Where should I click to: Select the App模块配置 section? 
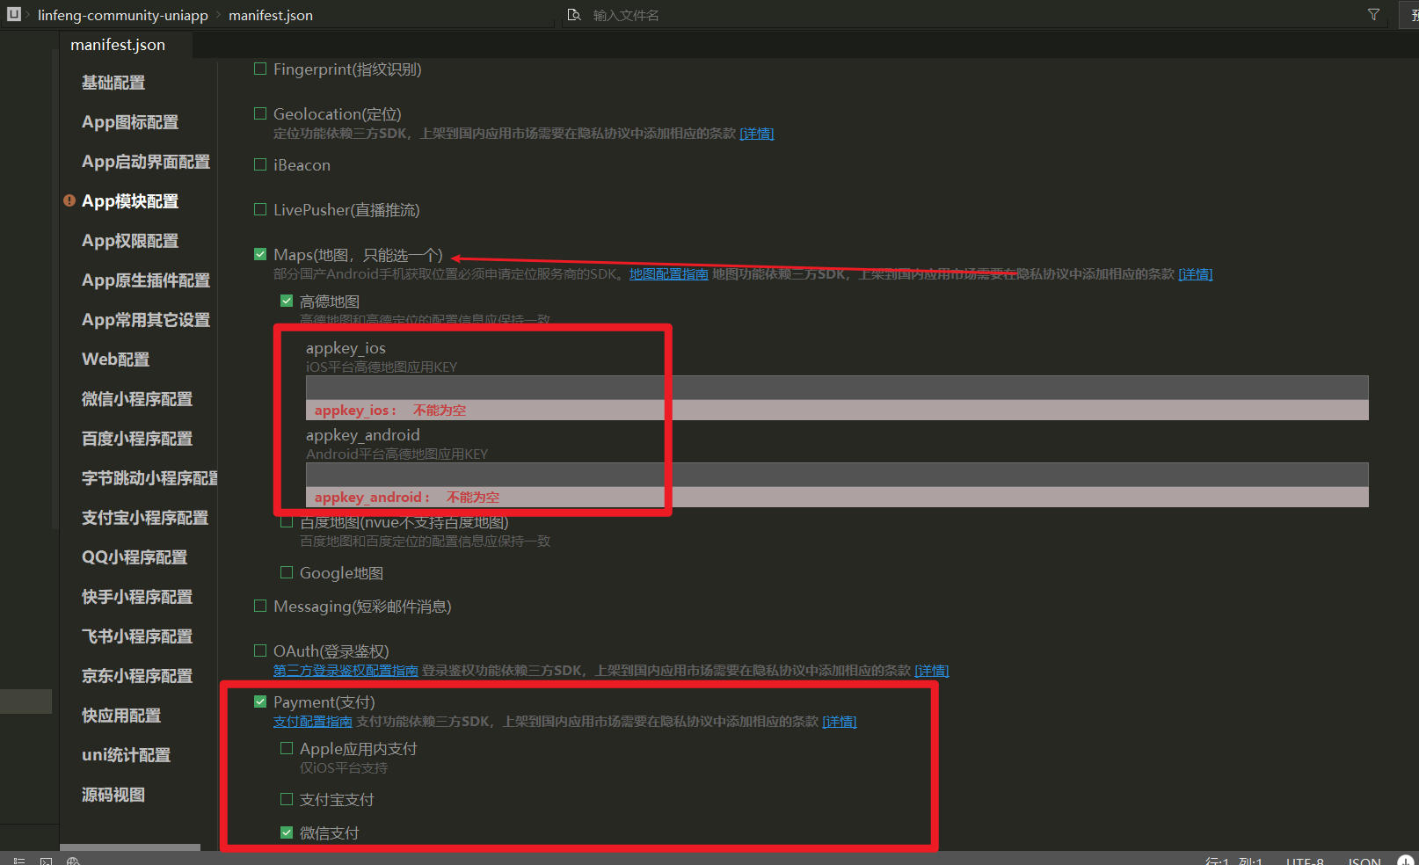click(130, 201)
